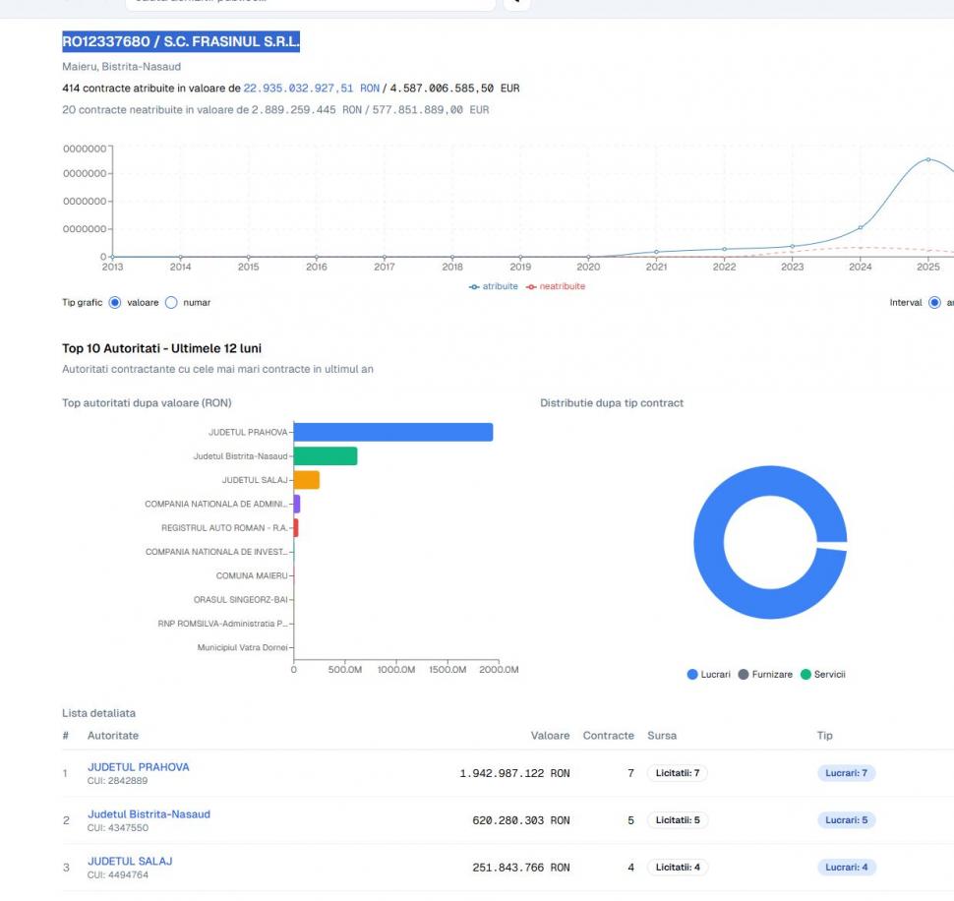954x901 pixels.
Task: Toggle the 'atribuite' legend marker
Action: click(x=474, y=286)
